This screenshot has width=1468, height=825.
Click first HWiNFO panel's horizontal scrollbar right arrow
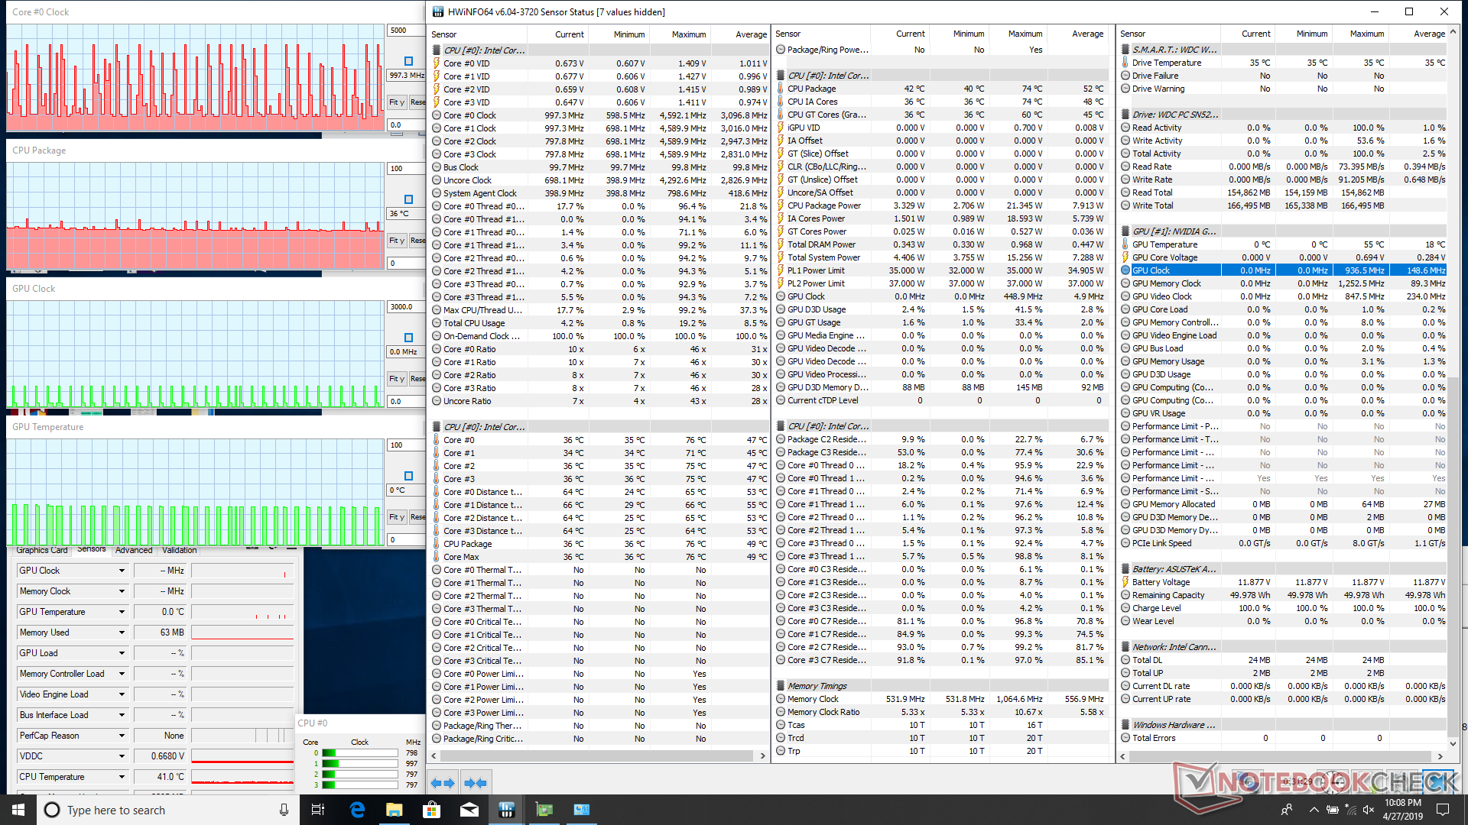(762, 755)
